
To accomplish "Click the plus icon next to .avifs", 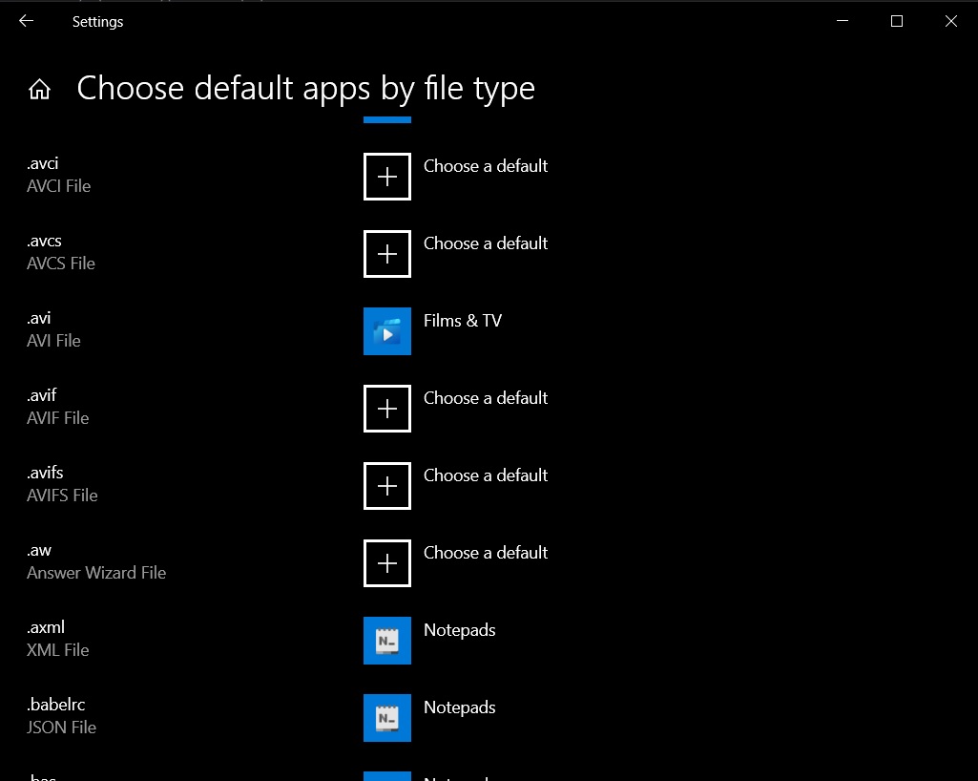I will 386,486.
